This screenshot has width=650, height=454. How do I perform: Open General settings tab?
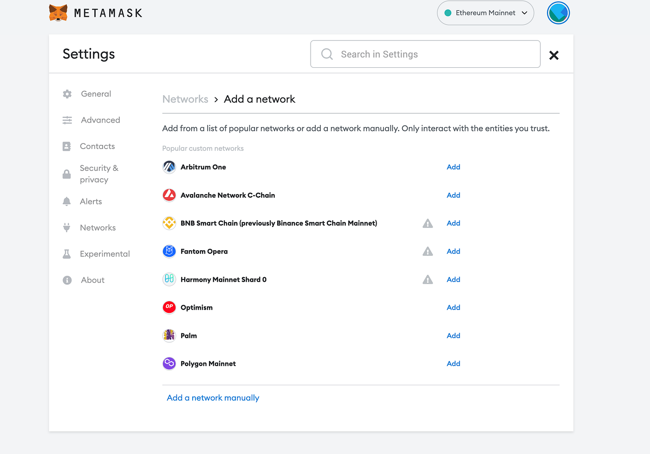coord(96,94)
